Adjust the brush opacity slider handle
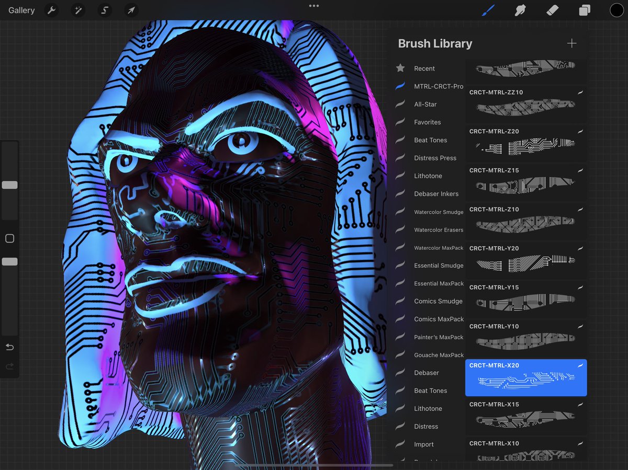 (x=9, y=261)
